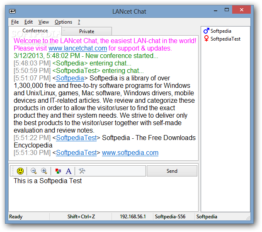Viewport: 262px width, 232px height.
Task: Open the tools settings icon
Action: tap(82, 171)
